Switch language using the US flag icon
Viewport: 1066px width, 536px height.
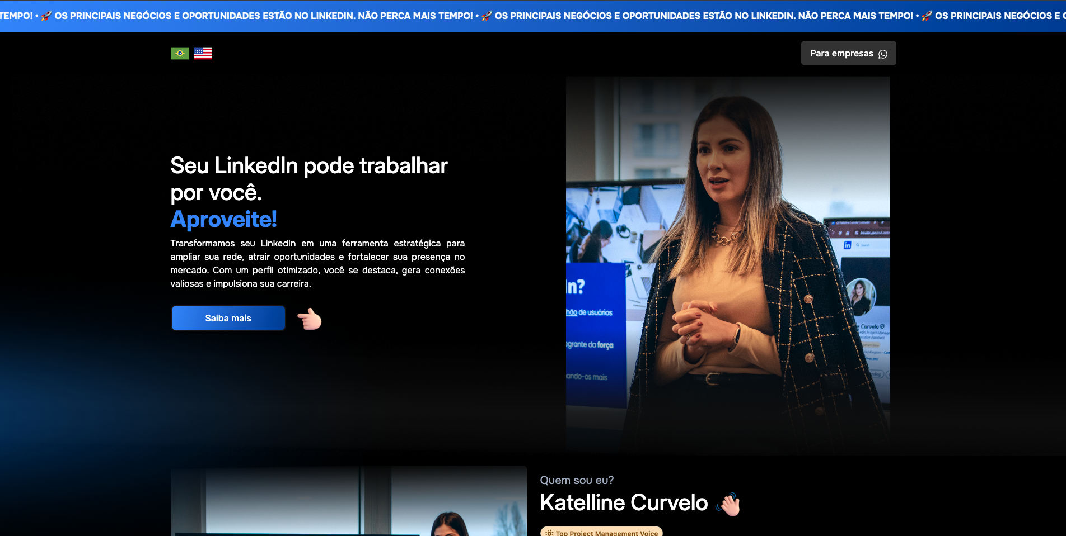(x=203, y=53)
